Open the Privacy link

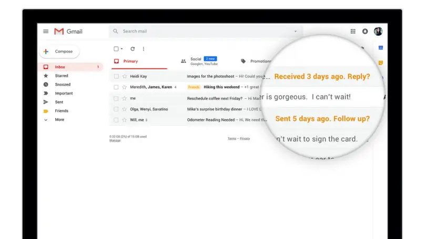pyautogui.click(x=245, y=138)
